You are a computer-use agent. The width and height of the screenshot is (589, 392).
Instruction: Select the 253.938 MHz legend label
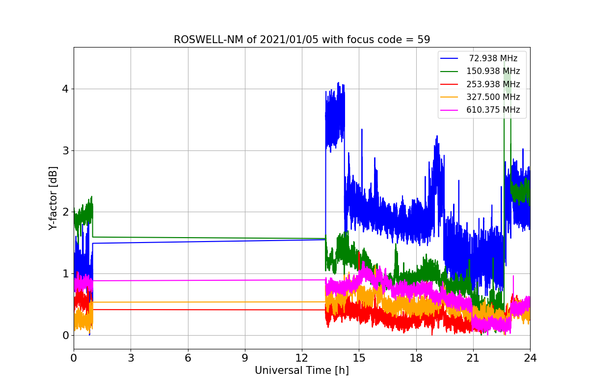click(x=493, y=84)
